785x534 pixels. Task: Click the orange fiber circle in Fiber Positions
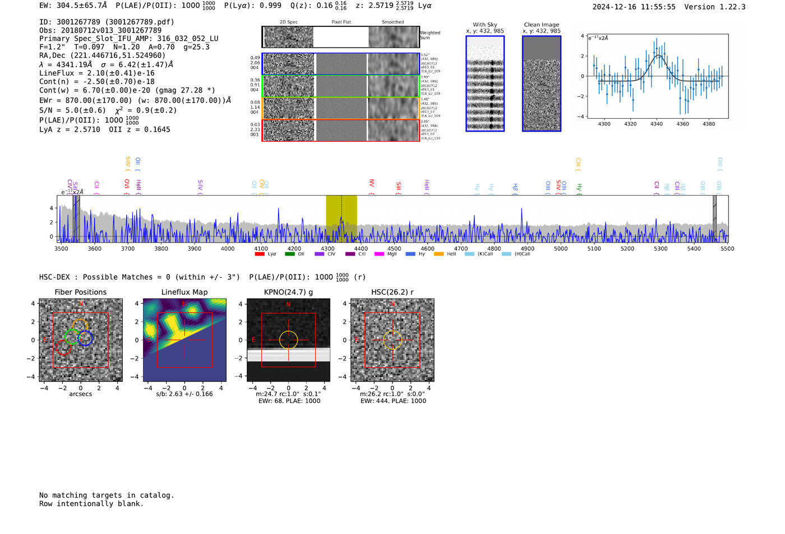click(80, 327)
